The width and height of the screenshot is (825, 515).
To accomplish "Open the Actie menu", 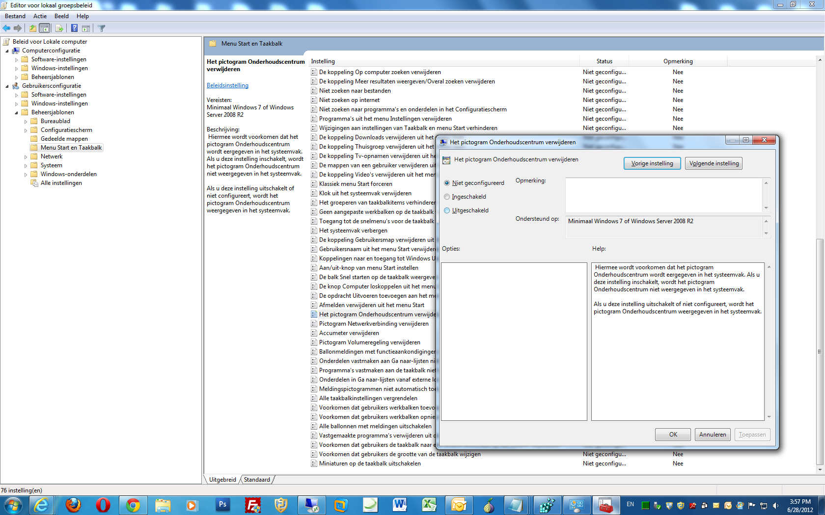I will [x=40, y=16].
